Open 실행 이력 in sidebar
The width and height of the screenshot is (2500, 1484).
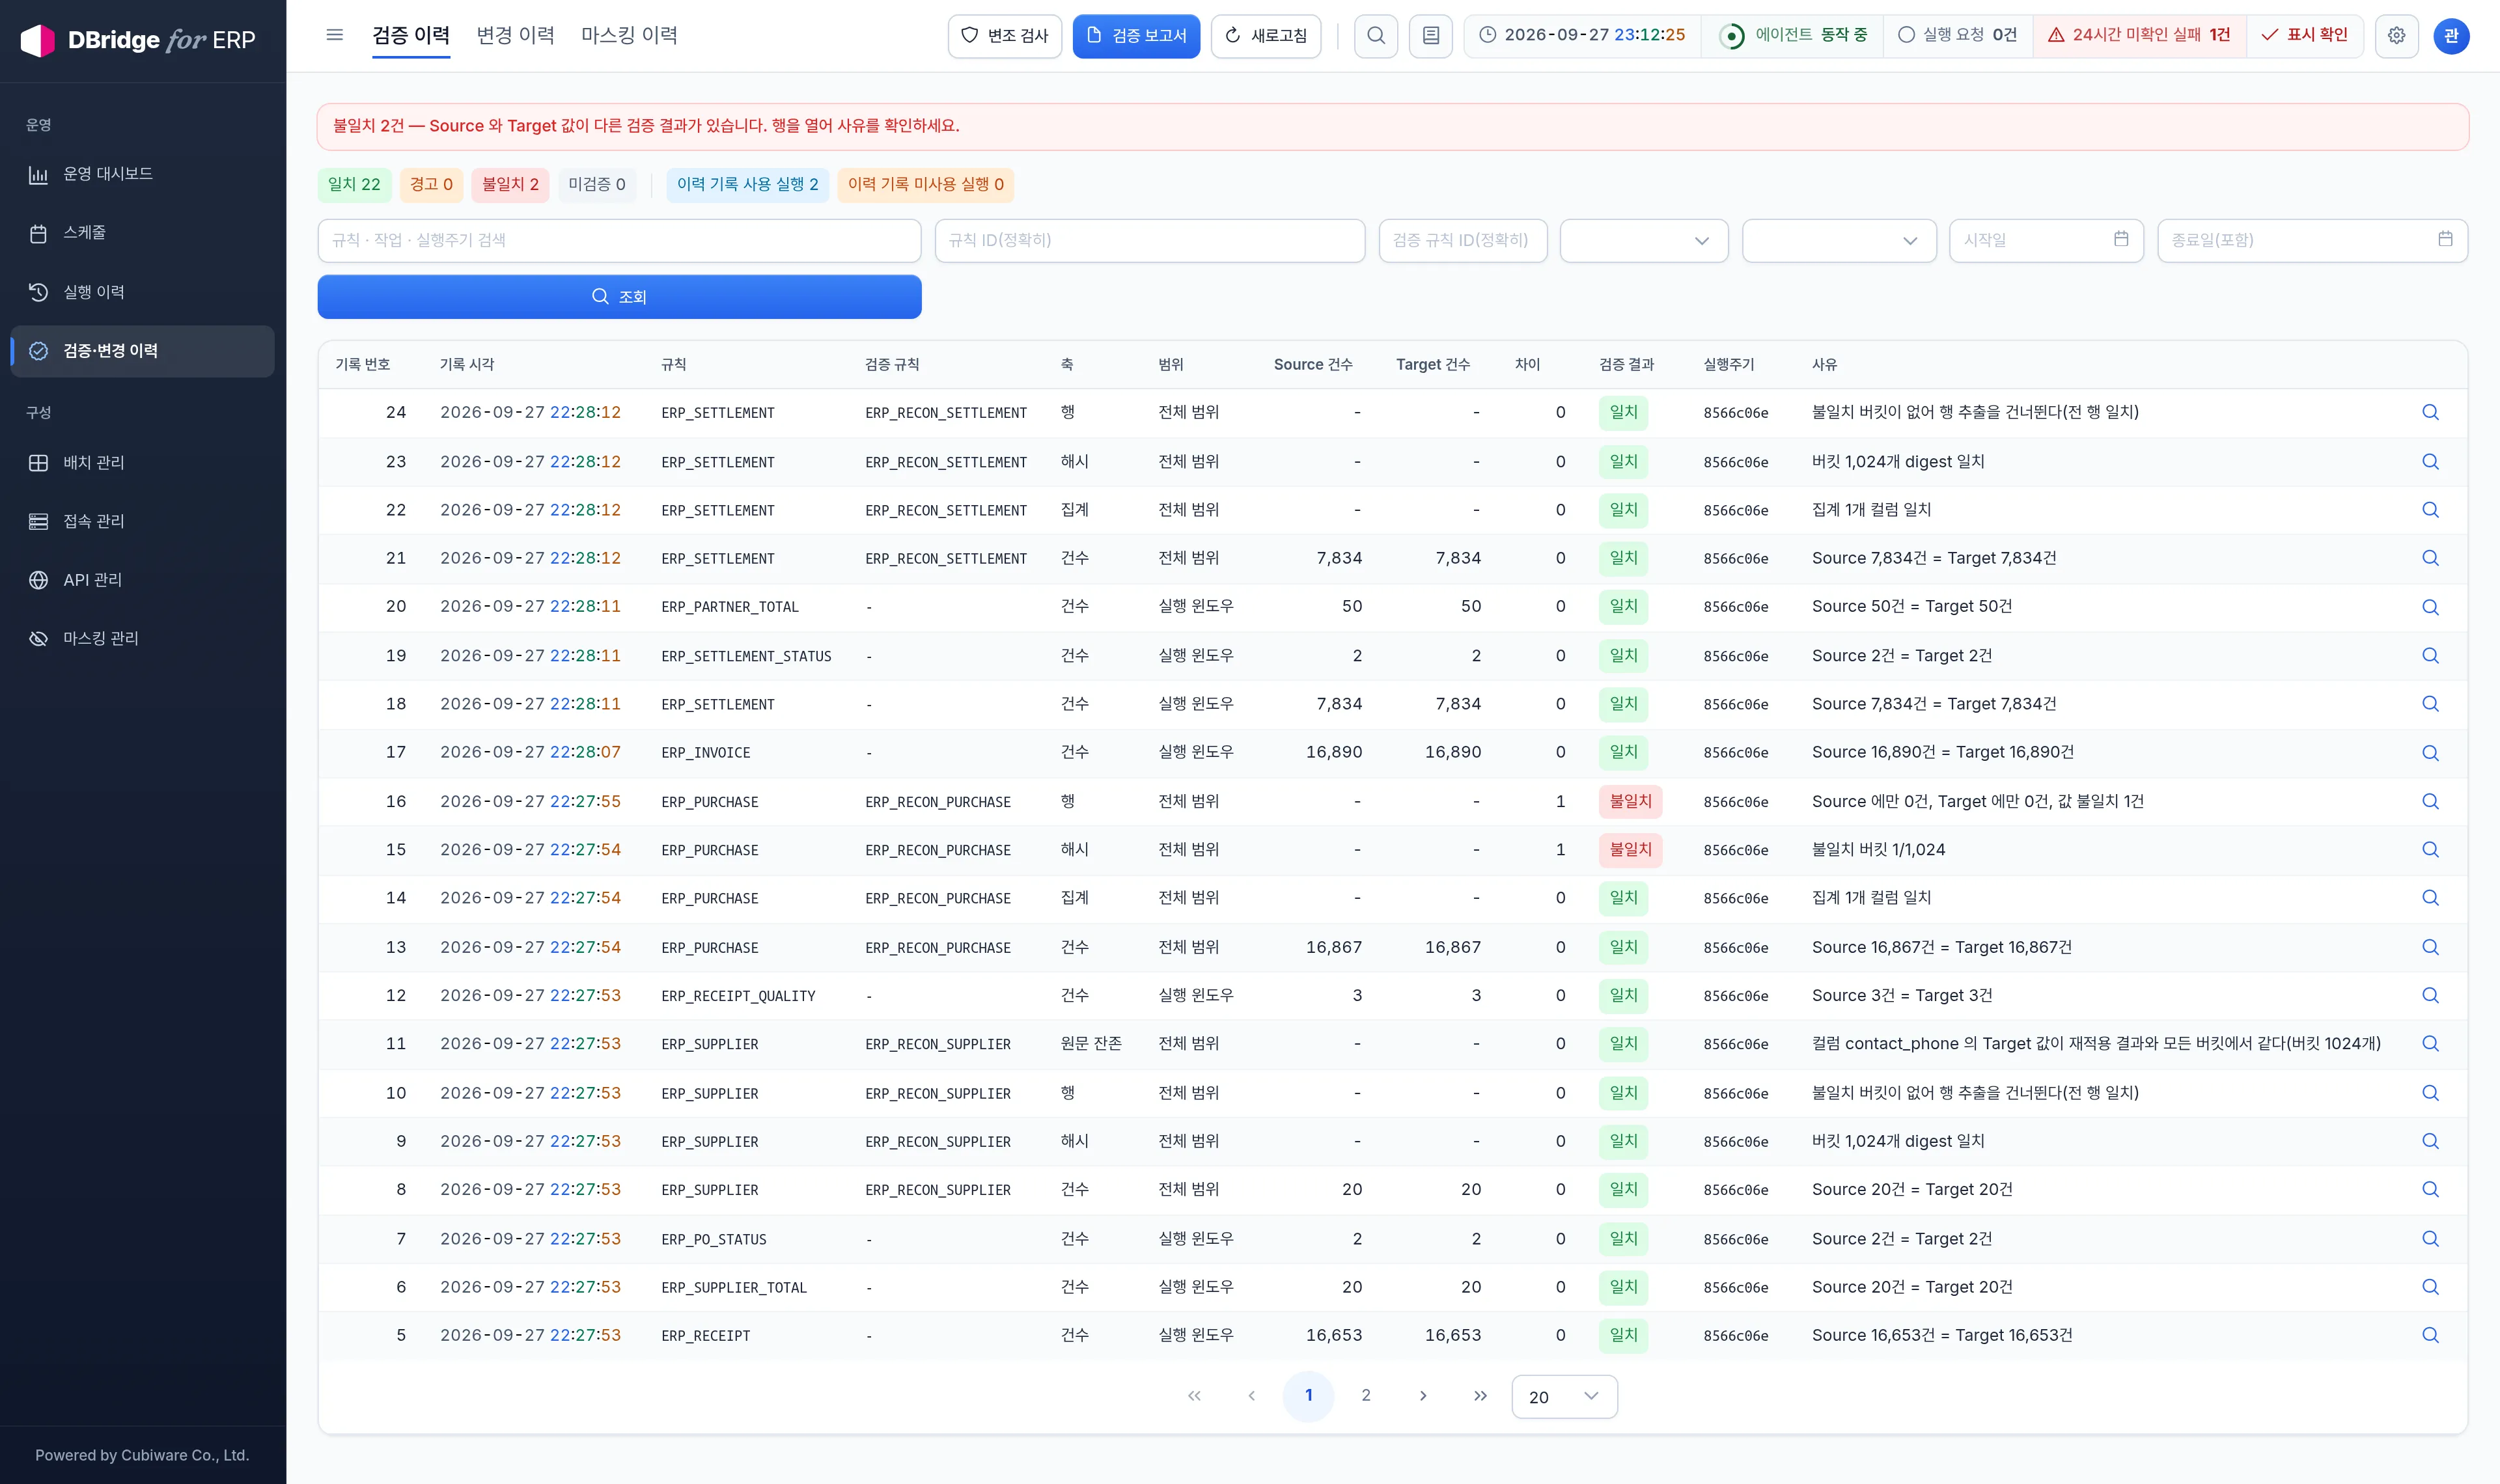[142, 292]
